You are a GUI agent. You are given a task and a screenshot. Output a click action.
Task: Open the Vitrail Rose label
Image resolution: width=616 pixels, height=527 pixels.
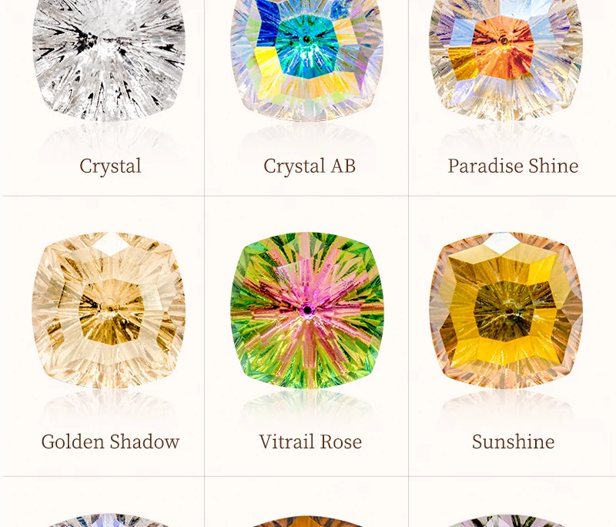310,441
